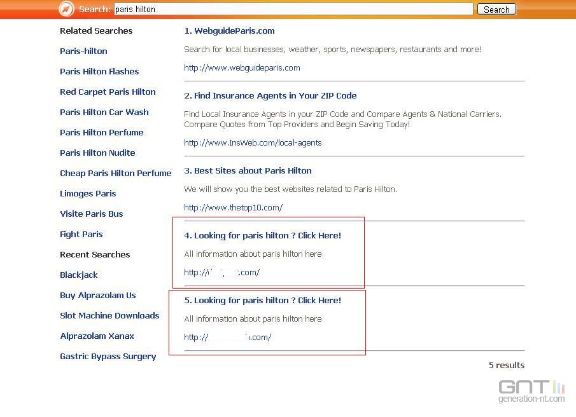Click the description text under result 4

(253, 254)
